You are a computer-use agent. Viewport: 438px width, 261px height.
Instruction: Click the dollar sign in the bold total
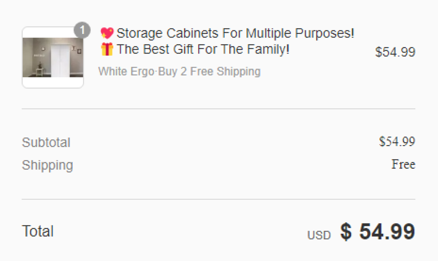coord(346,231)
